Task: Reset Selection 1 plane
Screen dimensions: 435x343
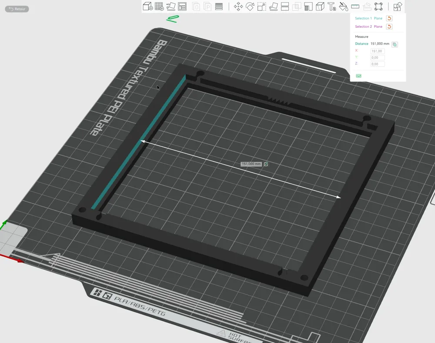Action: point(389,18)
